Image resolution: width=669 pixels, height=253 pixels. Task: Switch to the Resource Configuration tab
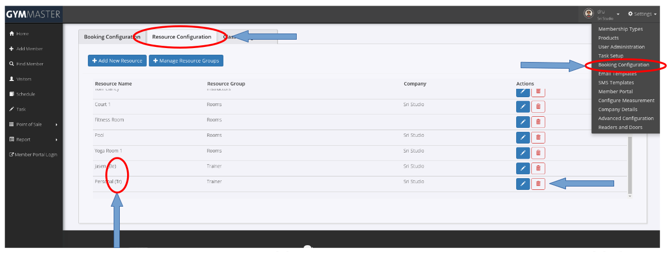[x=182, y=37]
